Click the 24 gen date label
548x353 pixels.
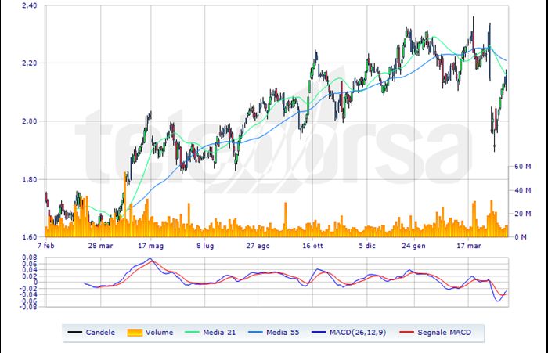click(x=414, y=245)
